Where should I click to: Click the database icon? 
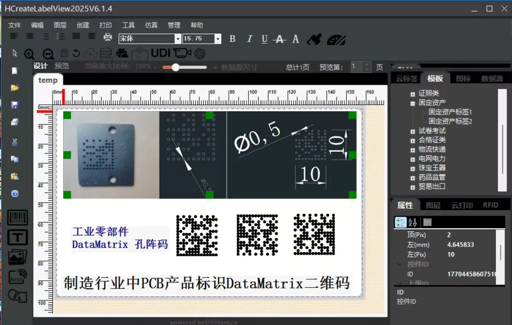point(106,54)
